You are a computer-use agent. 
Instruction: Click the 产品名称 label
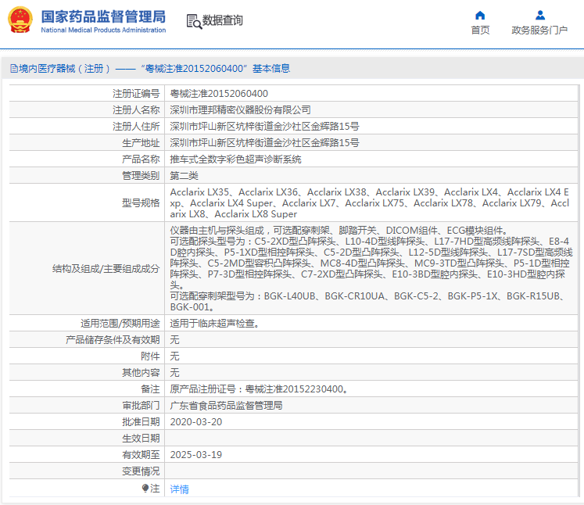pos(141,159)
